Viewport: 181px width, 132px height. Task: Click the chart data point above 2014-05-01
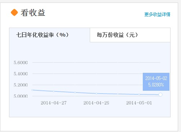point(139,94)
